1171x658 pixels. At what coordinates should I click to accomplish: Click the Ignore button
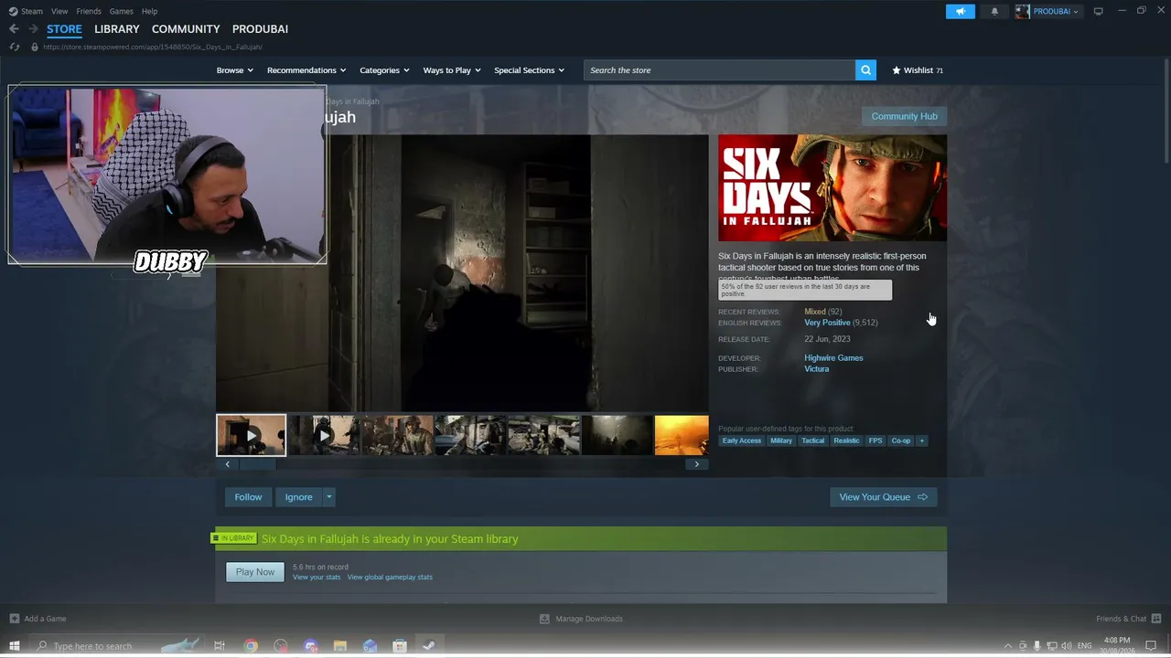tap(298, 497)
